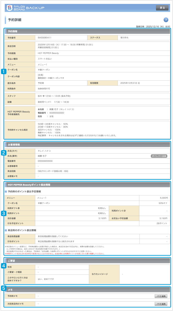Click the ご要望 section header
The image size is (173, 311).
coord(11,260)
